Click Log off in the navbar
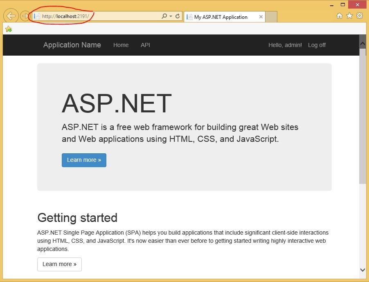This screenshot has width=369, height=282. [317, 45]
